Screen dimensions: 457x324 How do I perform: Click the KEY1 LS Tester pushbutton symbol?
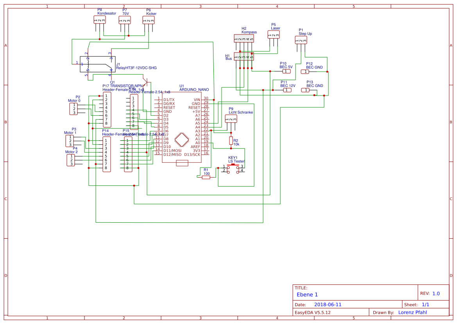tap(233, 169)
